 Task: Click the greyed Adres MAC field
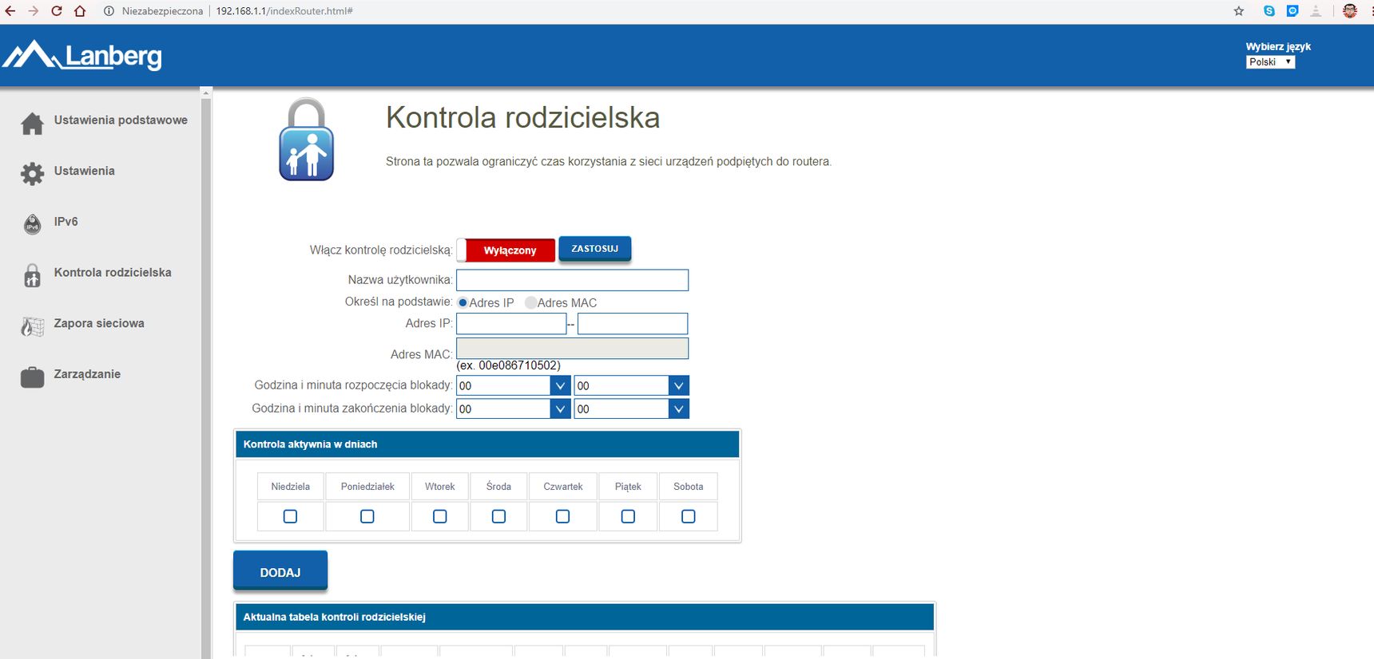click(x=572, y=349)
